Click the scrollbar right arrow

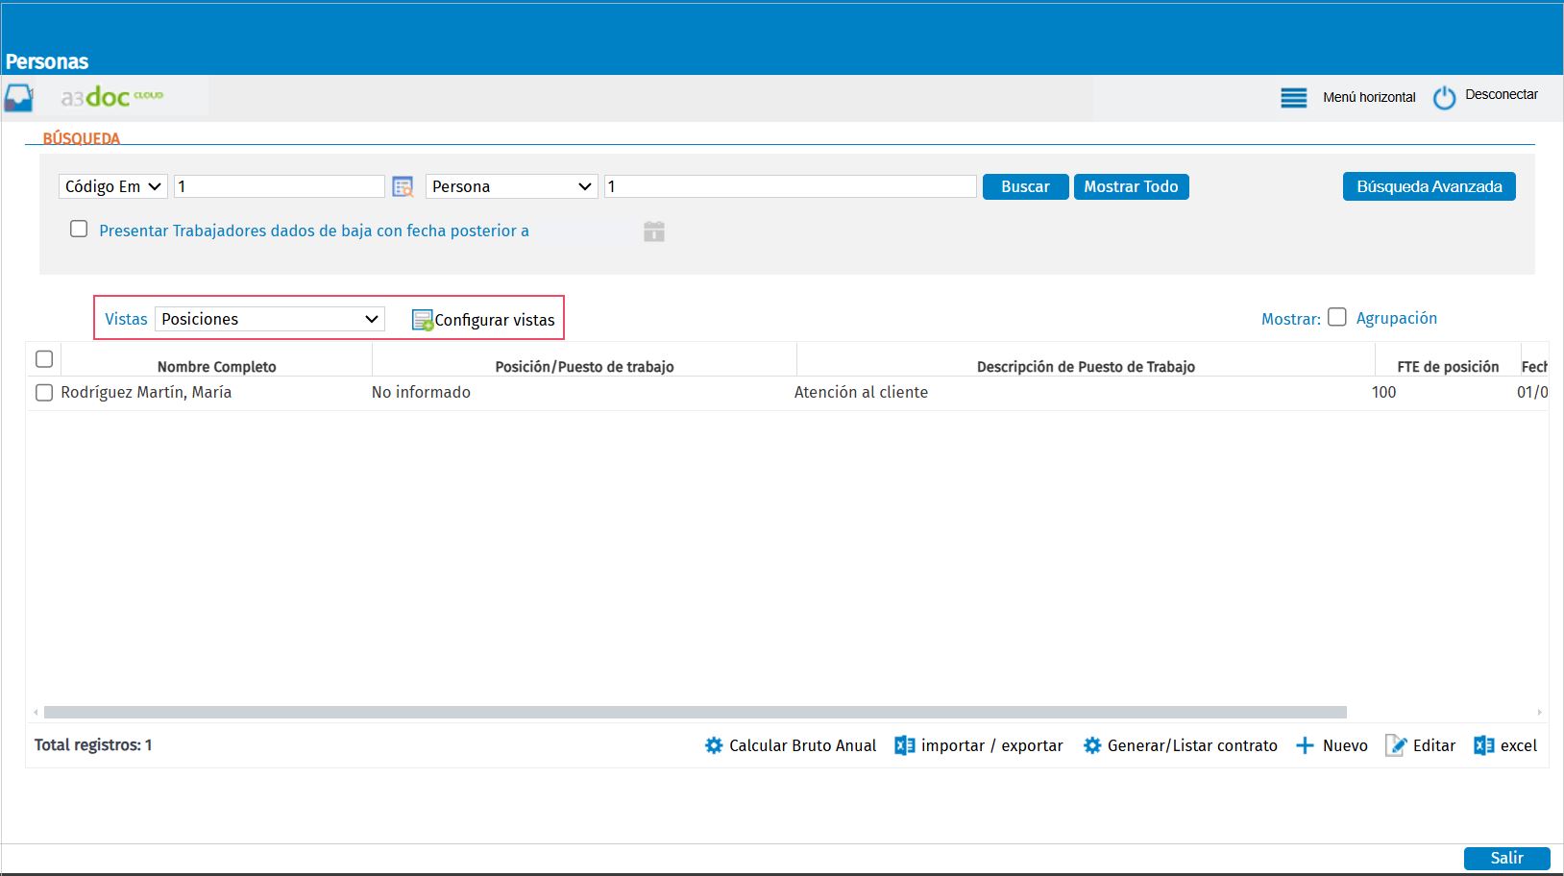pos(1539,713)
